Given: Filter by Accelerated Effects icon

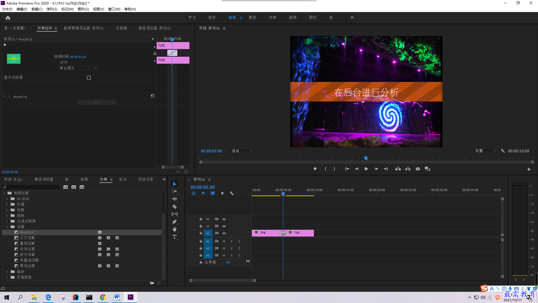Looking at the screenshot, I should click(x=66, y=187).
